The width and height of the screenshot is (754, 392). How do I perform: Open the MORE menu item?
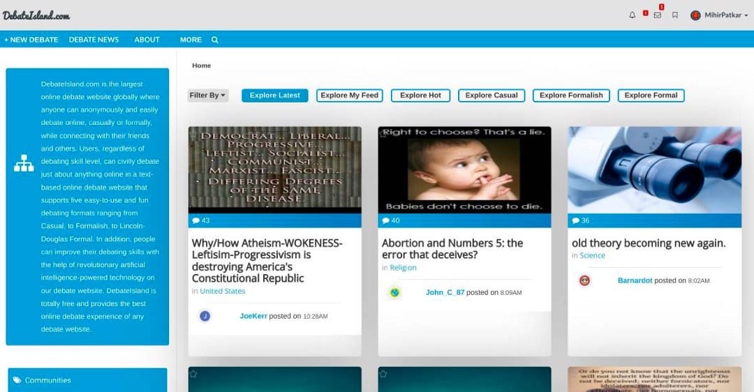pyautogui.click(x=191, y=40)
